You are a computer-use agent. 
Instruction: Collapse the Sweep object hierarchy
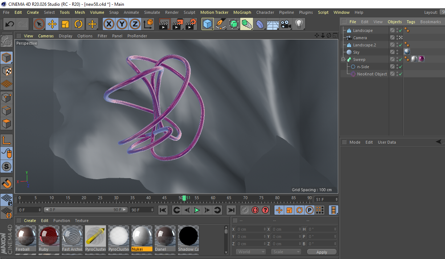click(343, 59)
